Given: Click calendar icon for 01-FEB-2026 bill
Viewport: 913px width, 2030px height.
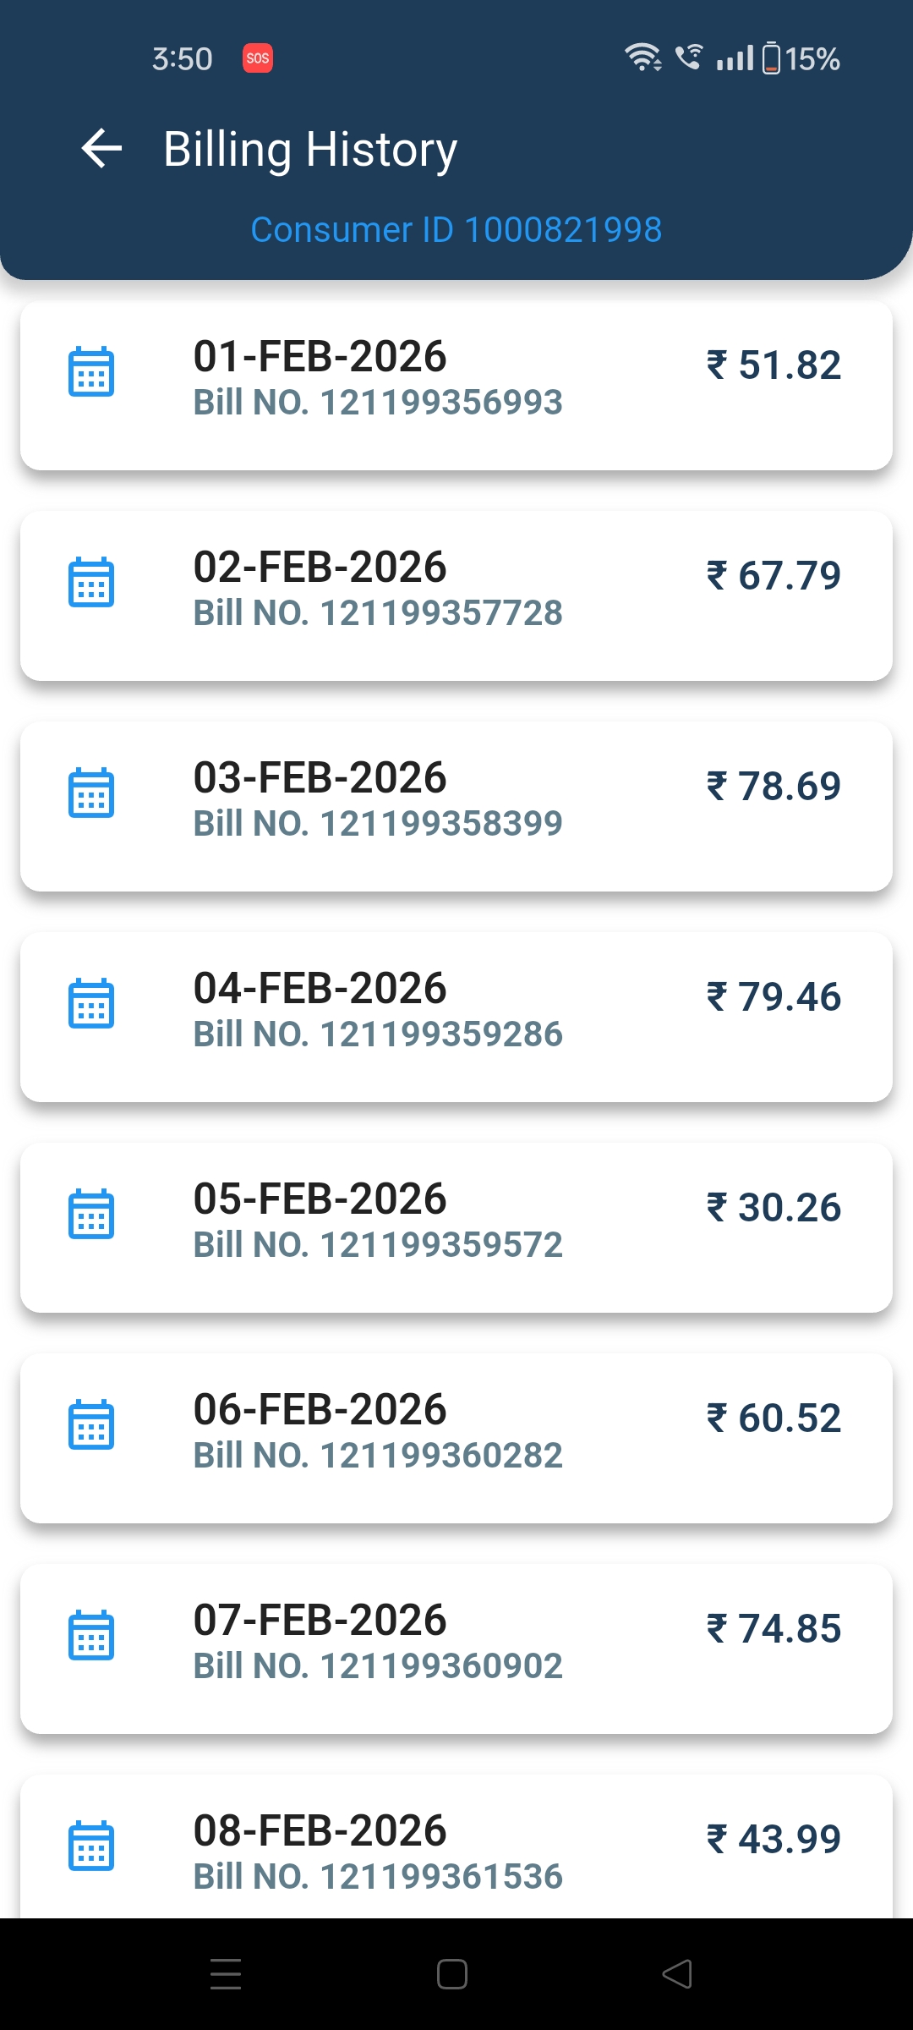Looking at the screenshot, I should [x=91, y=371].
